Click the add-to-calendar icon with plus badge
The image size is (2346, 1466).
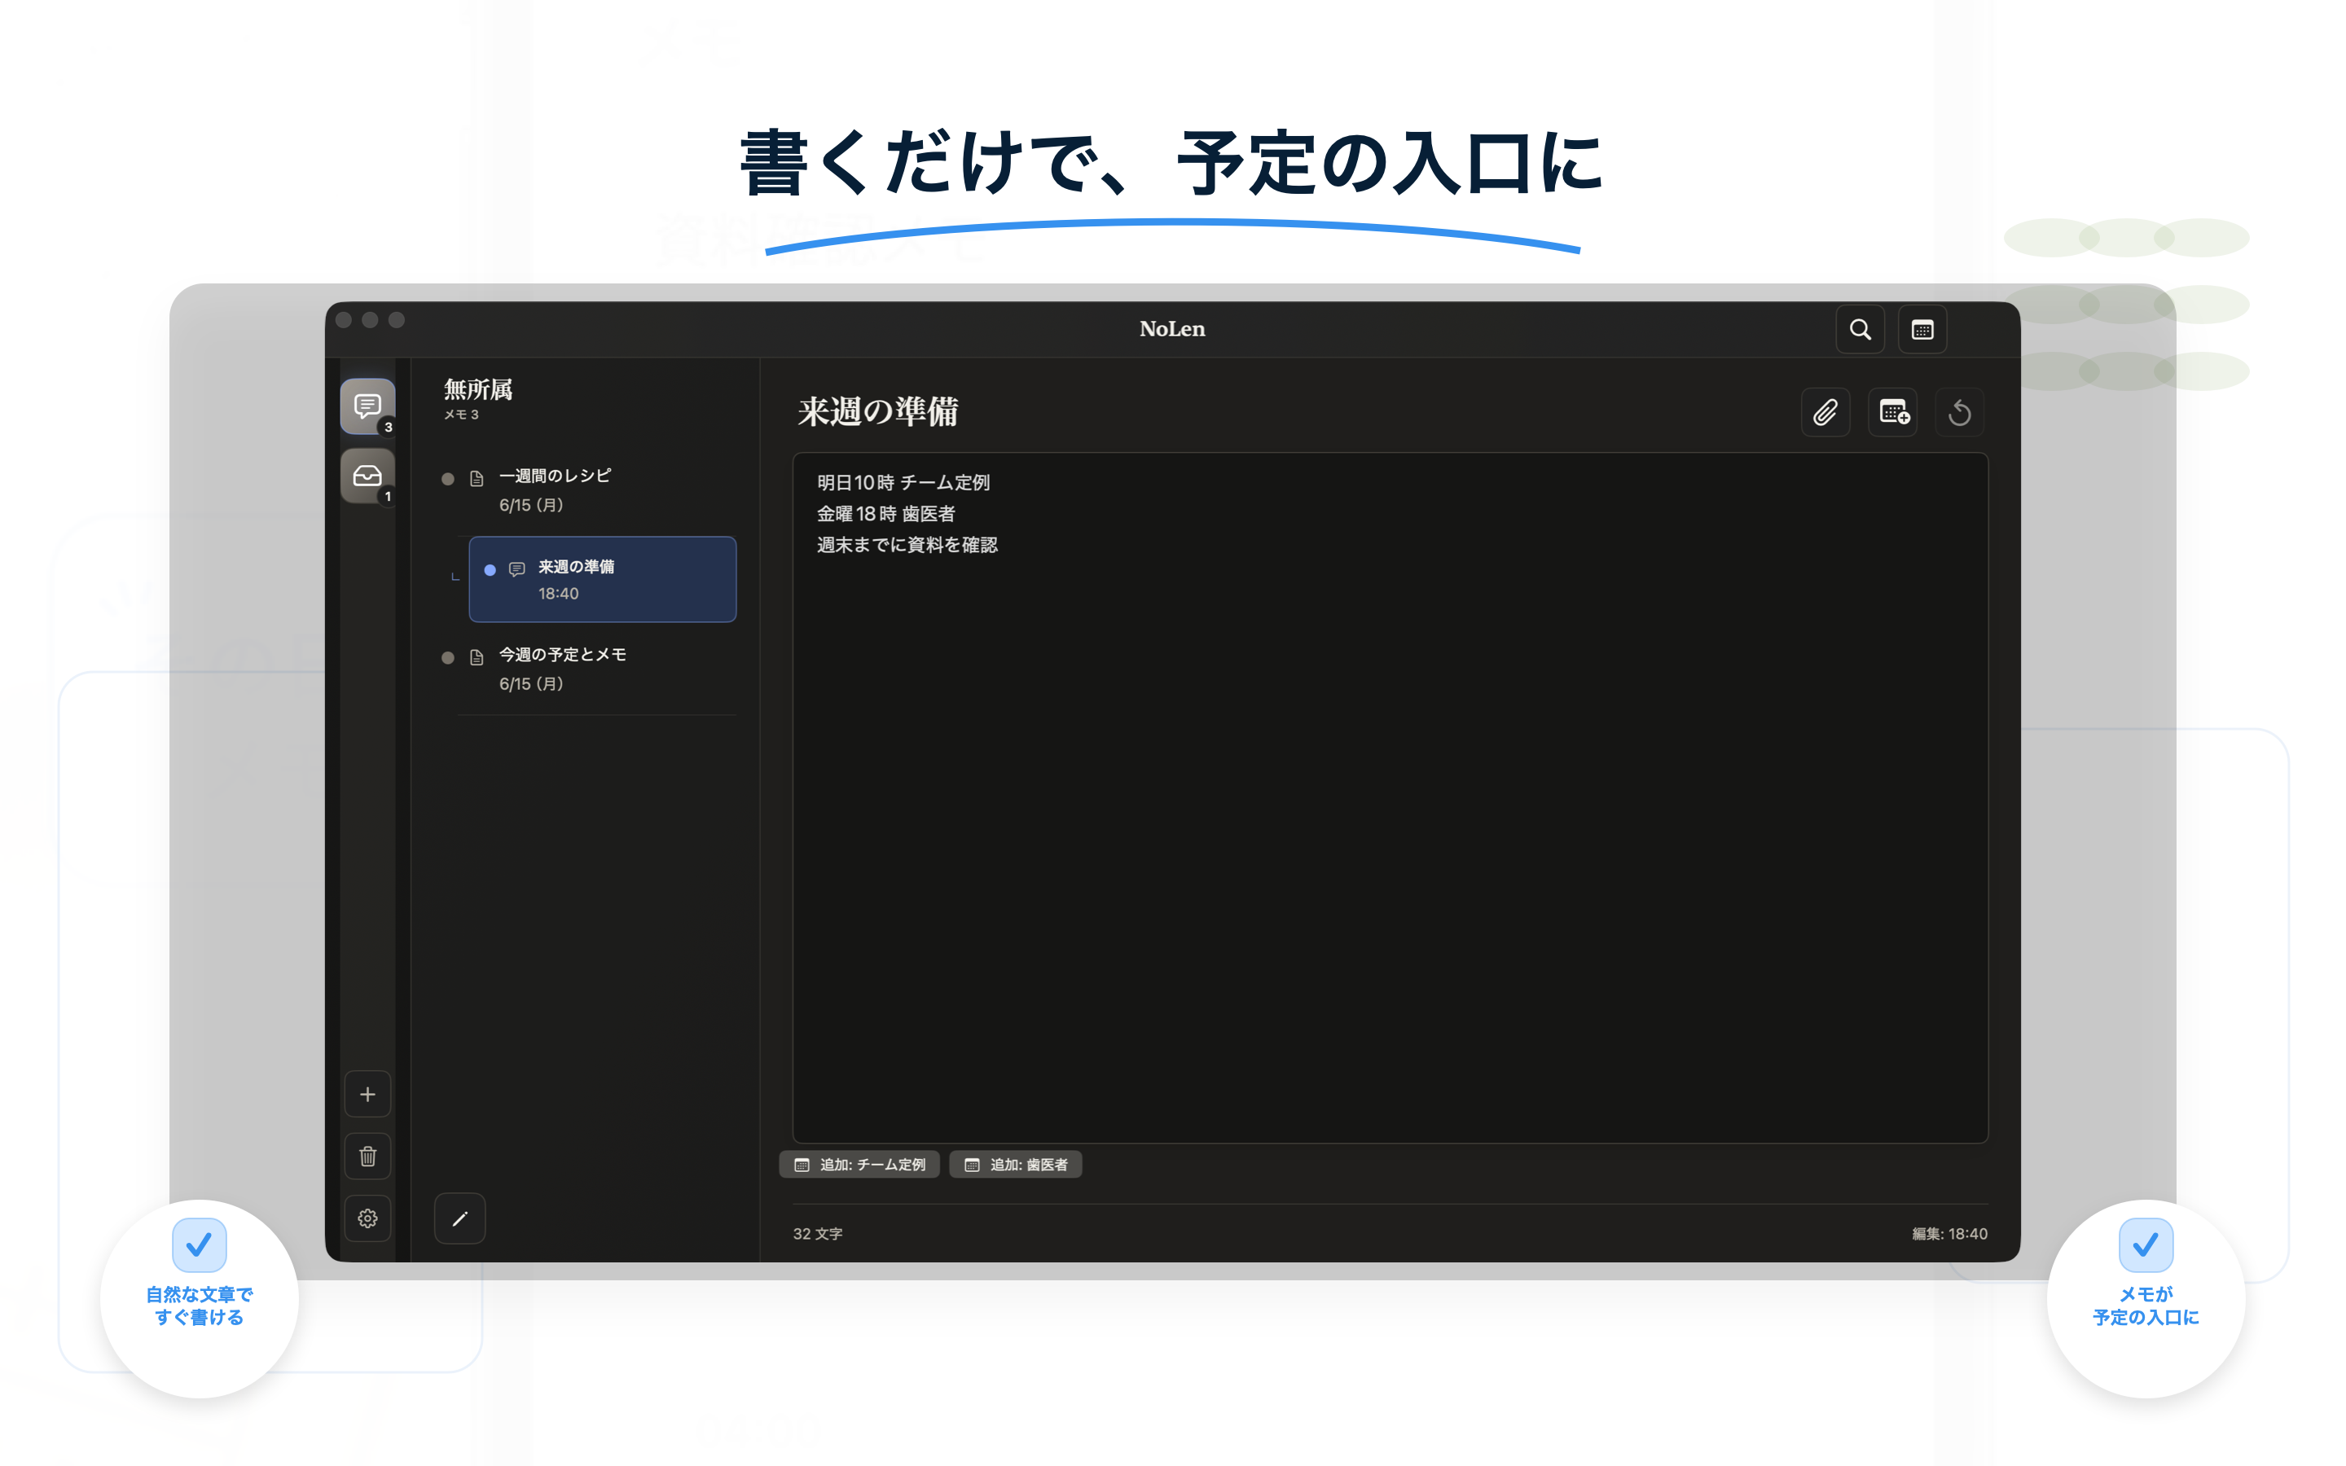1893,413
